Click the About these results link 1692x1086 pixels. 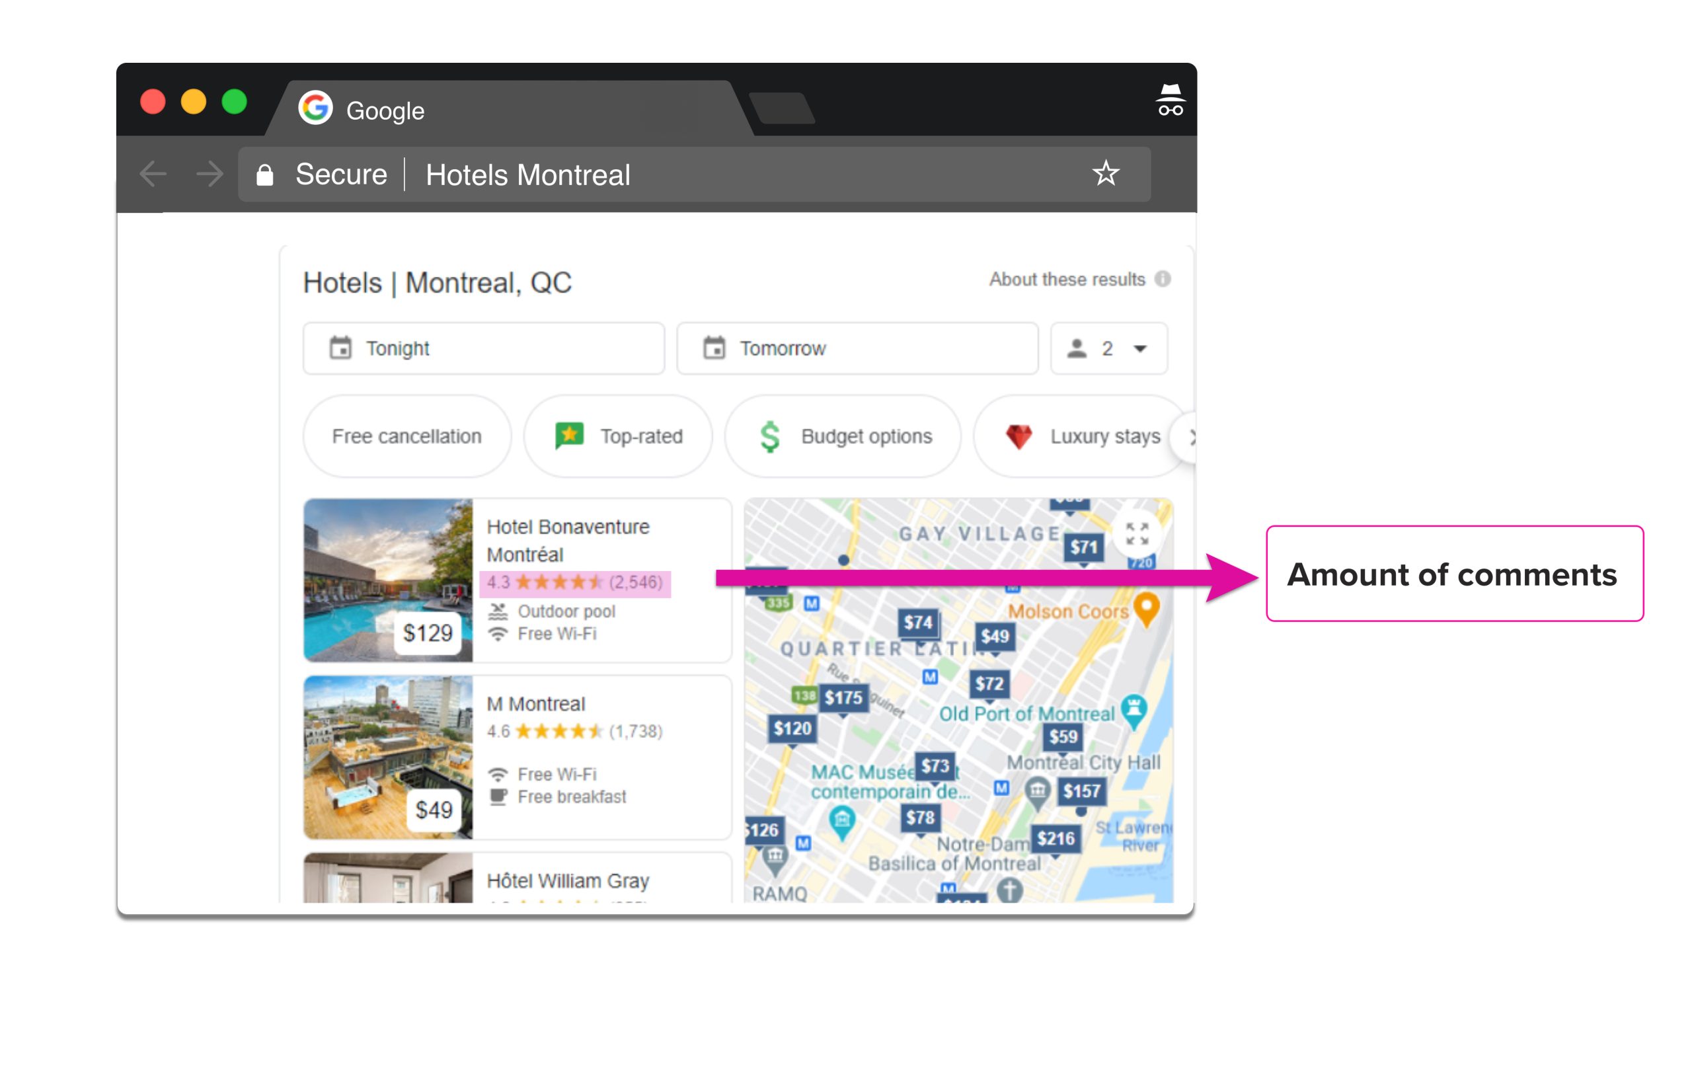tap(1067, 279)
